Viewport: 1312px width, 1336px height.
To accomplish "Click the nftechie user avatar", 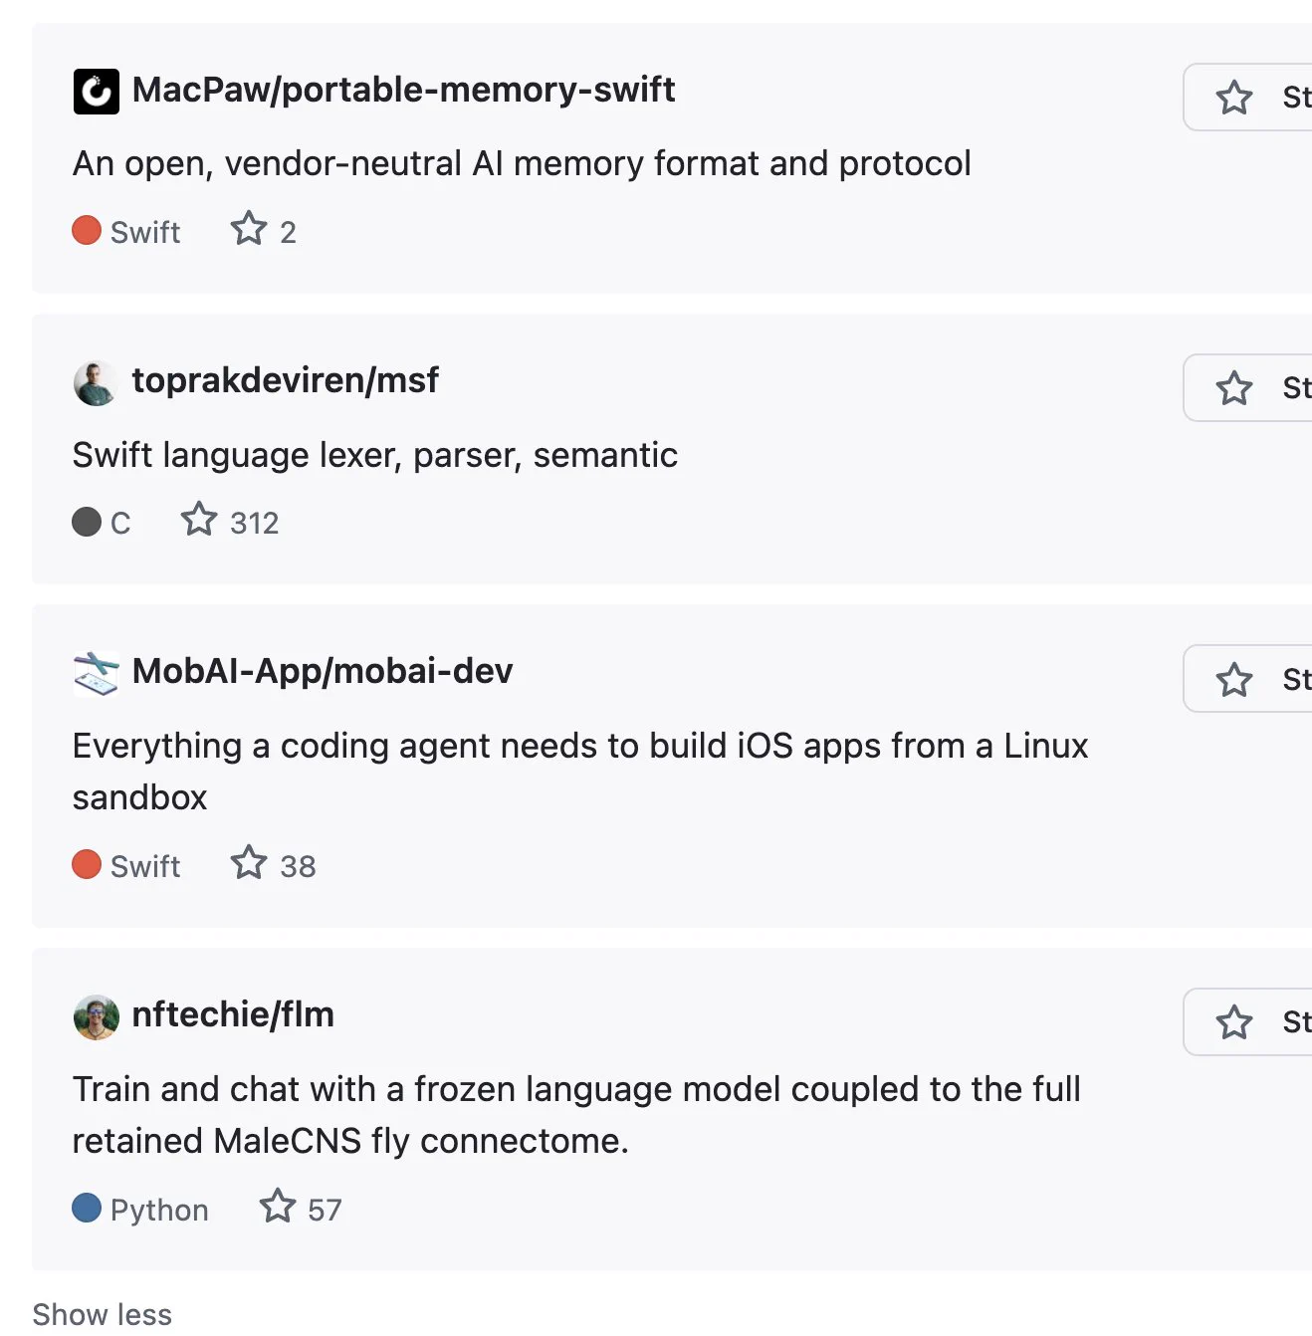I will (97, 1017).
